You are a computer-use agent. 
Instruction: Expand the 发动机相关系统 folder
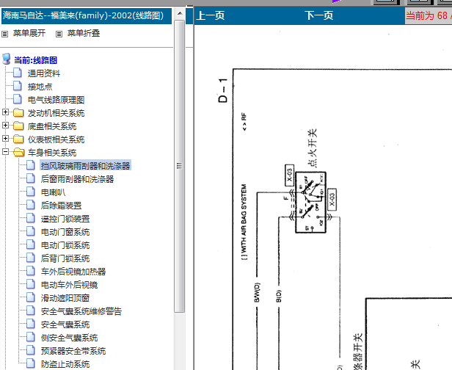5,112
